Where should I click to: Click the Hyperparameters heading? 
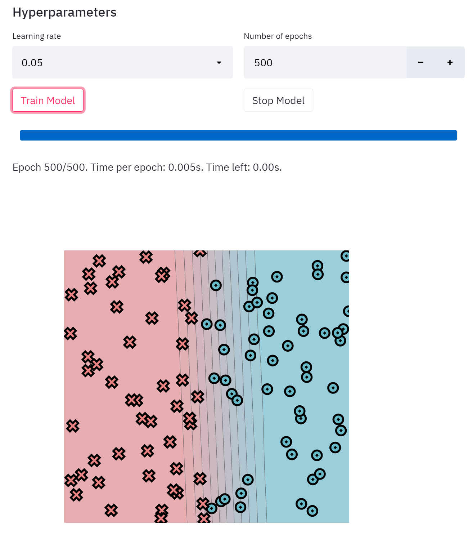tap(64, 12)
